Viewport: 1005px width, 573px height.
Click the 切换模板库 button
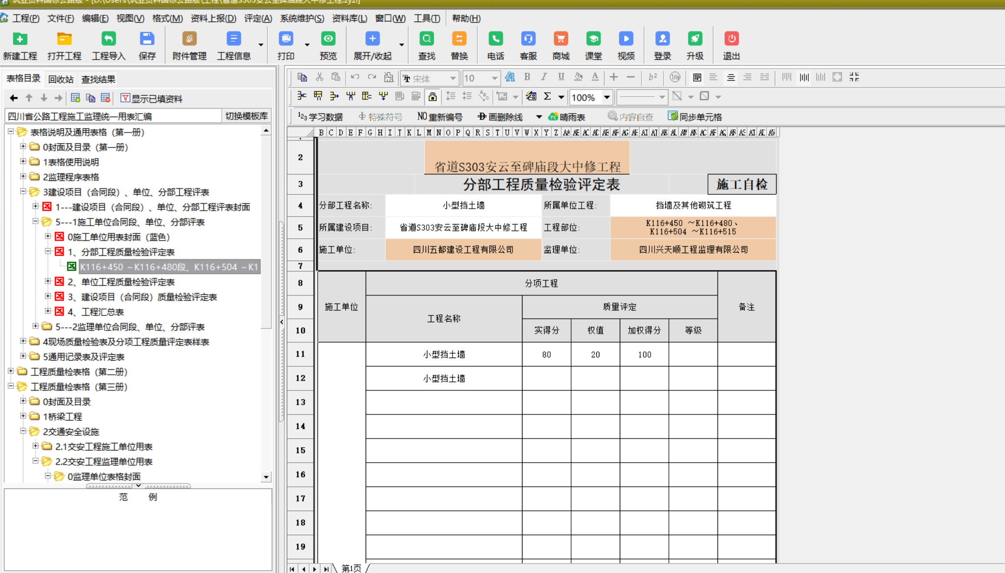pyautogui.click(x=246, y=116)
